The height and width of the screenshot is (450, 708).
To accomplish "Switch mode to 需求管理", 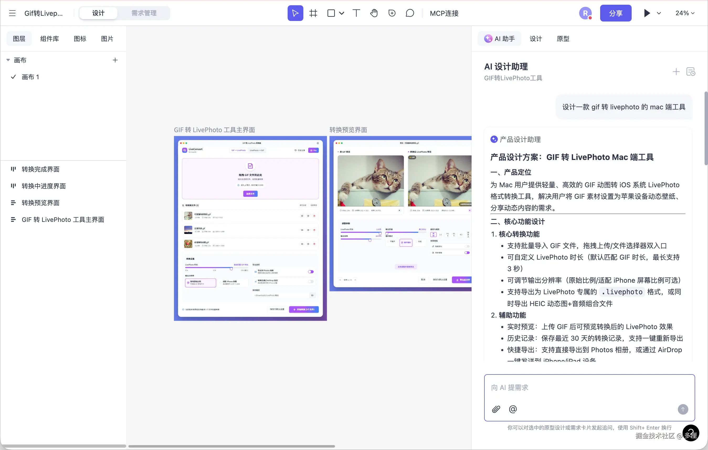I will click(144, 13).
